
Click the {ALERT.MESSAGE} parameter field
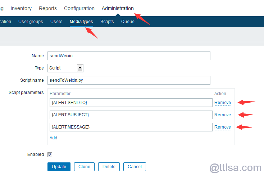(x=131, y=127)
